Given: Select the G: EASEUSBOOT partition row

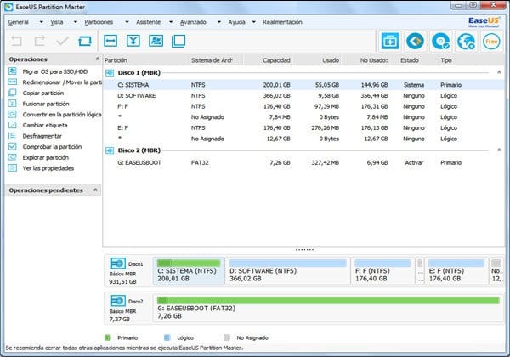Looking at the screenshot, I should click(303, 162).
